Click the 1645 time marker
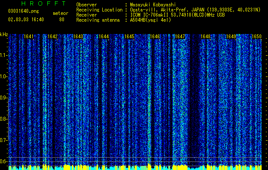The height and width of the screenshot is (170, 268). [129, 37]
